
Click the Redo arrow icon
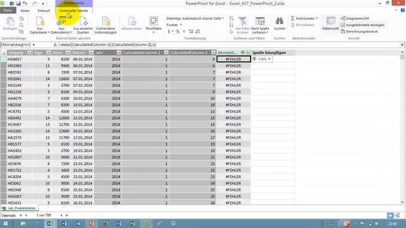click(x=34, y=4)
